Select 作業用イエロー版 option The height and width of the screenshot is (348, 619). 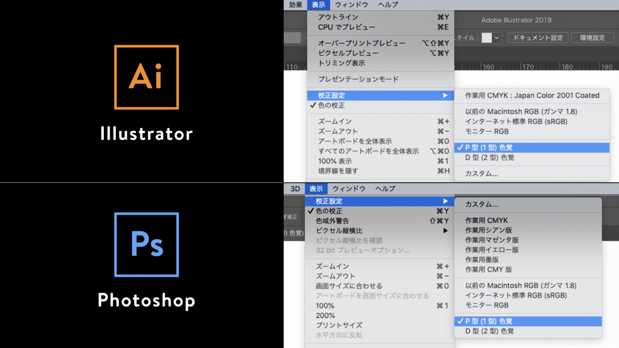[528, 250]
